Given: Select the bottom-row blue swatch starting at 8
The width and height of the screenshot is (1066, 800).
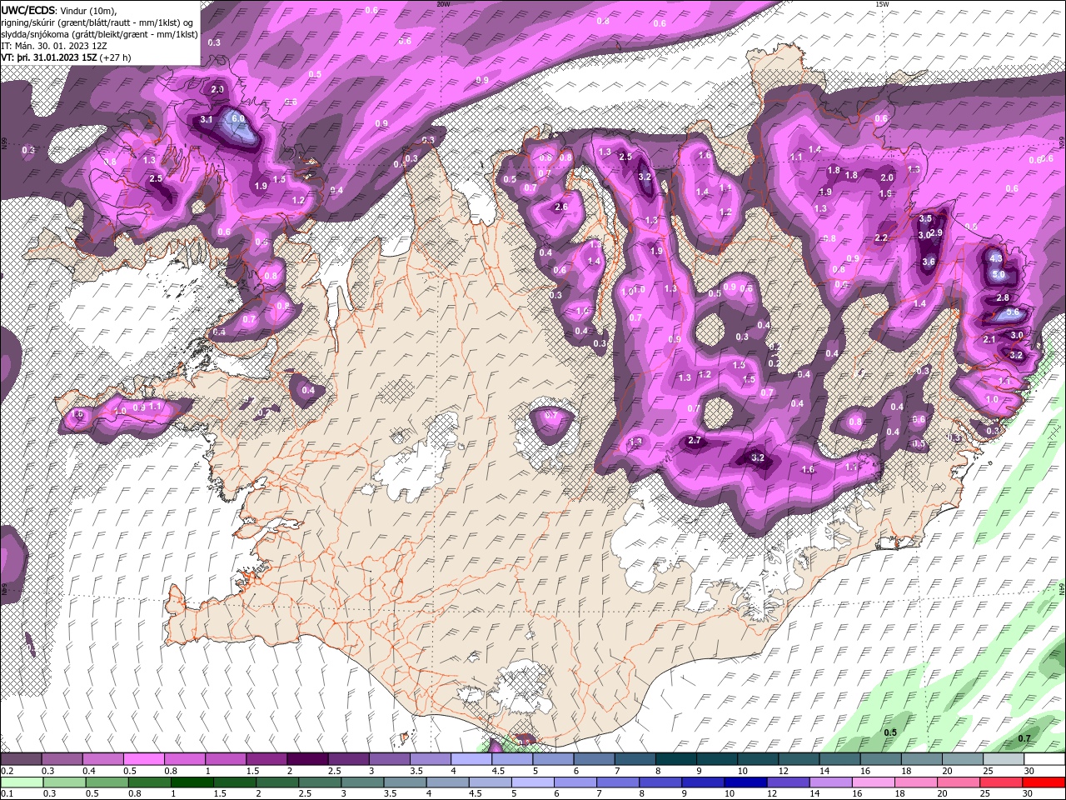Looking at the screenshot, I should click(660, 782).
